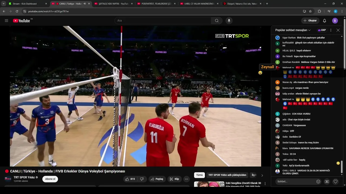This screenshot has width=346, height=194.
Task: Open a new browser tab
Action: pos(267,4)
